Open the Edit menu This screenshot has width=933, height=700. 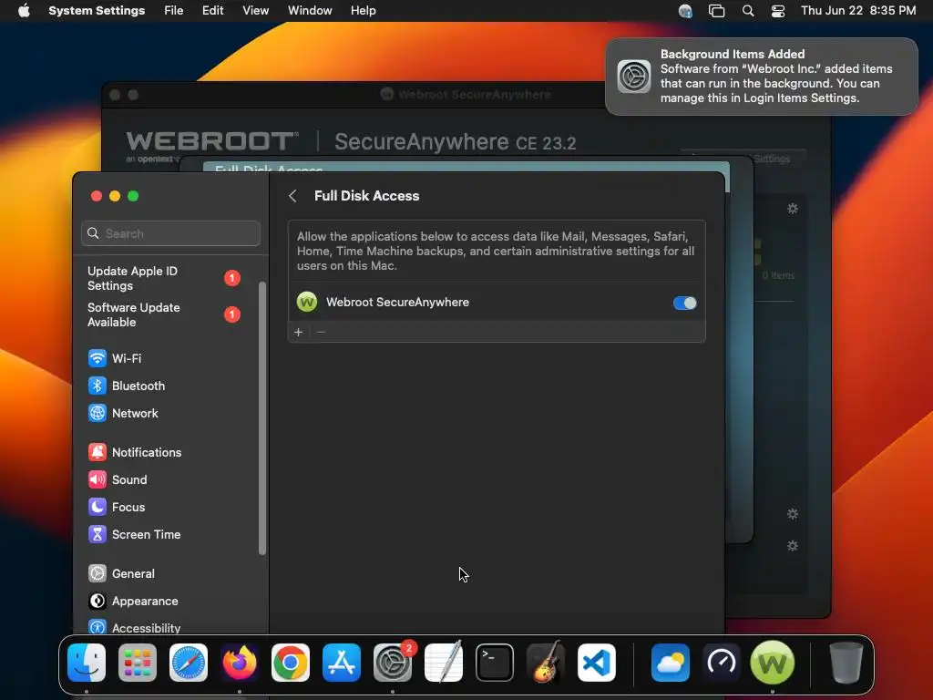click(x=212, y=11)
